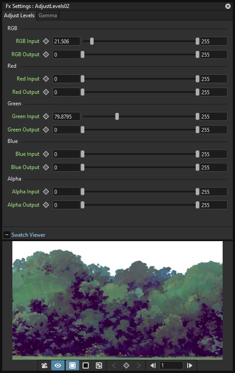Click the Alpha Output label
235x373 pixels.
coord(23,205)
